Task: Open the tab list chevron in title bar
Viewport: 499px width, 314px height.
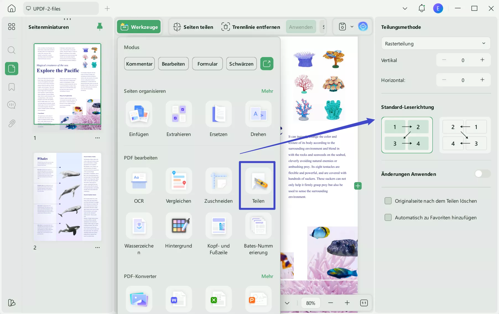Action: [405, 9]
